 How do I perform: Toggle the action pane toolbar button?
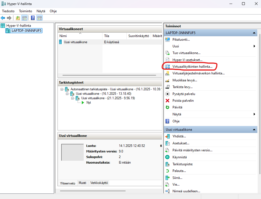40,18
